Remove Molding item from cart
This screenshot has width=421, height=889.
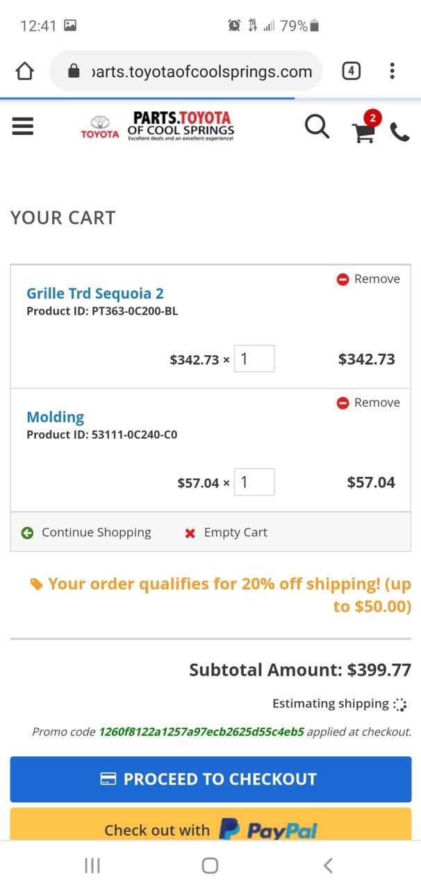coord(368,402)
